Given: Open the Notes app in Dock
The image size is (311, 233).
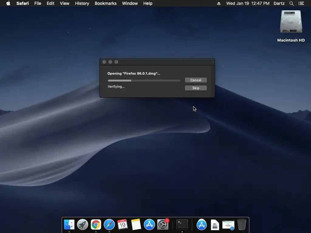Looking at the screenshot, I should tap(136, 225).
